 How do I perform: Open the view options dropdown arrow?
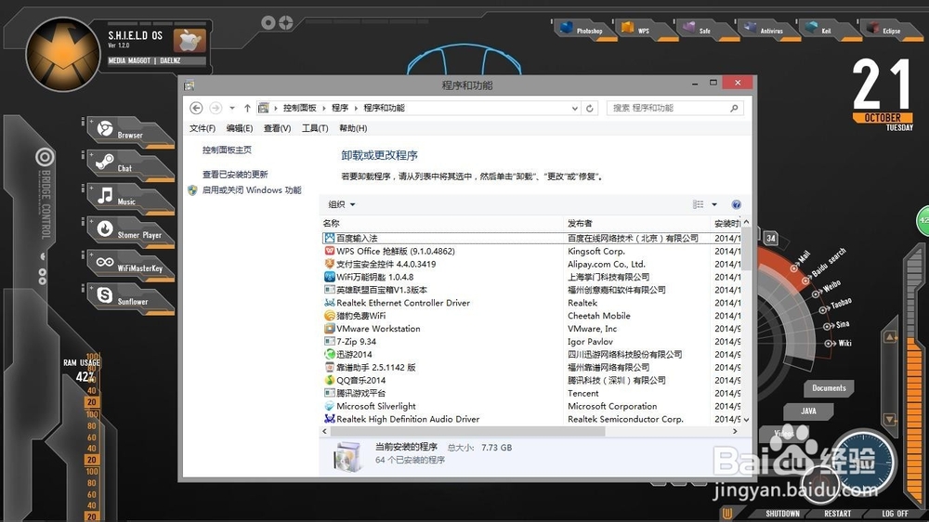click(713, 204)
